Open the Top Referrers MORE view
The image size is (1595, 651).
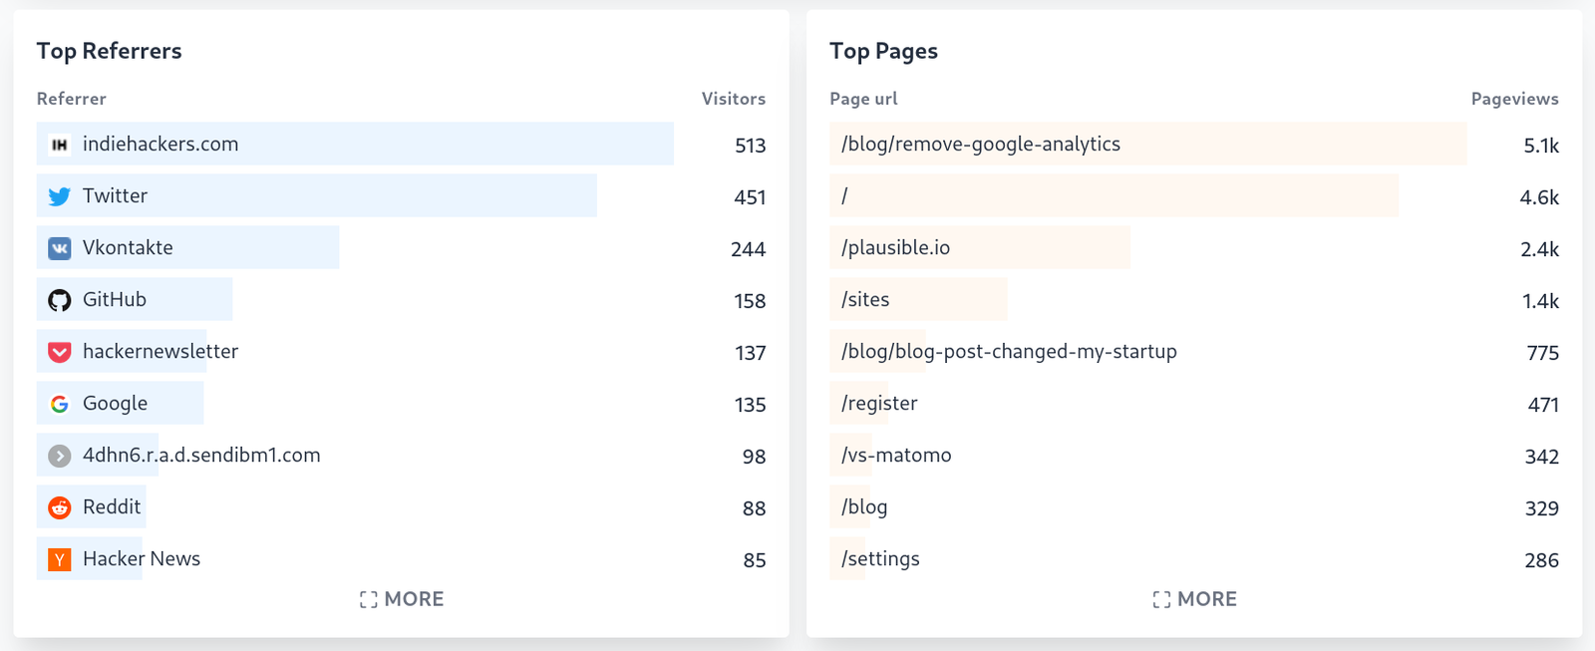click(x=402, y=598)
